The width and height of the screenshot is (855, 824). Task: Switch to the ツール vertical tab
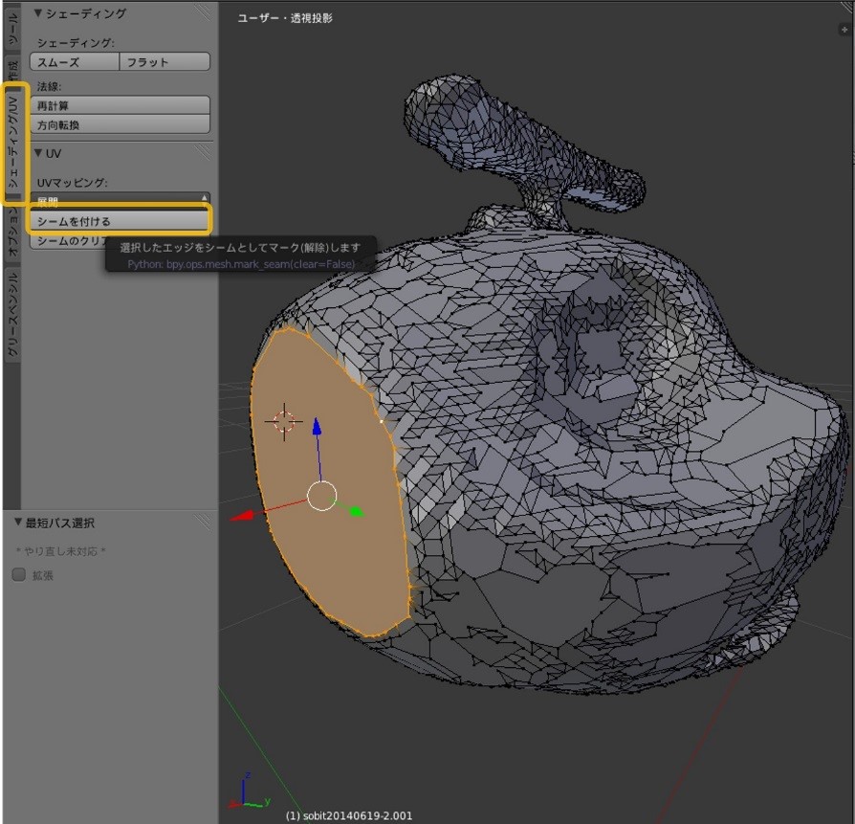tap(11, 29)
